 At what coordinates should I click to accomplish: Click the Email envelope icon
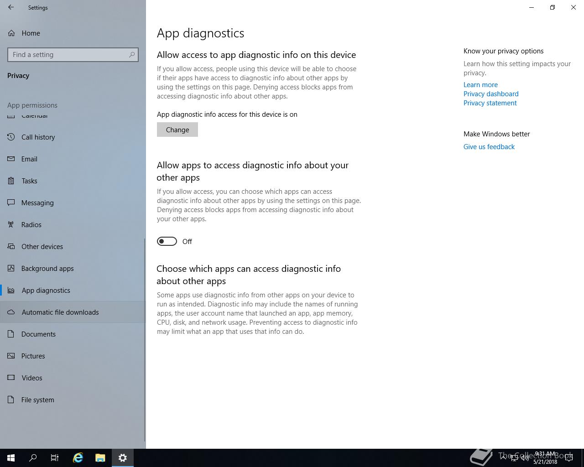click(x=11, y=159)
